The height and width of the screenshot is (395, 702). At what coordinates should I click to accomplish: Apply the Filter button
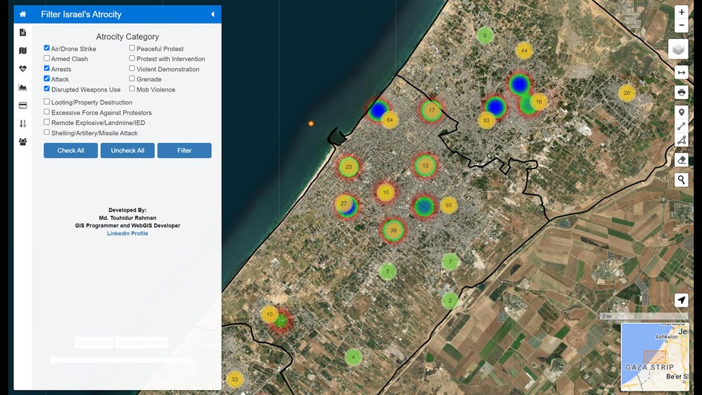coord(184,150)
